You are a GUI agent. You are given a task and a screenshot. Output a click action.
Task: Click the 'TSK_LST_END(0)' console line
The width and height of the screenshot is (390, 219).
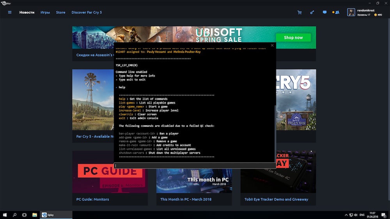[126, 65]
